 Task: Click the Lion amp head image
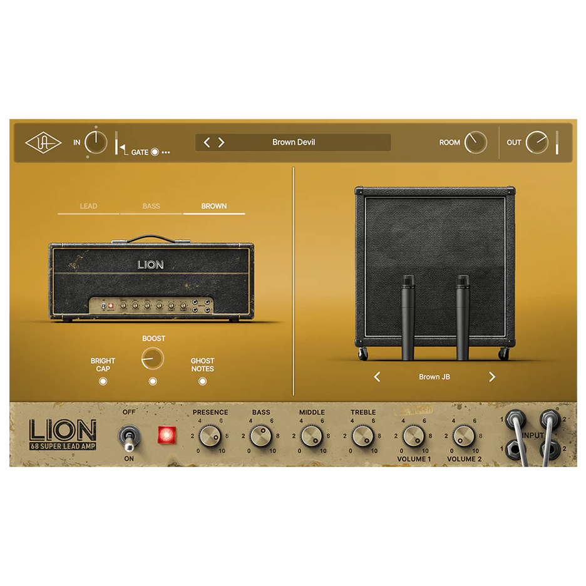(x=151, y=279)
